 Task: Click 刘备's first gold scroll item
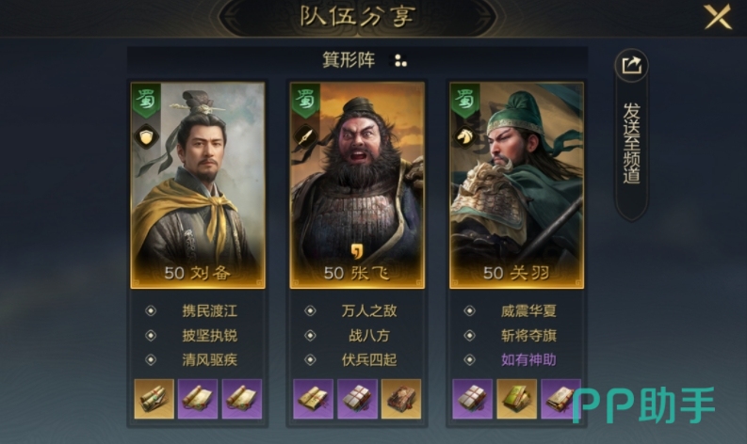(154, 399)
